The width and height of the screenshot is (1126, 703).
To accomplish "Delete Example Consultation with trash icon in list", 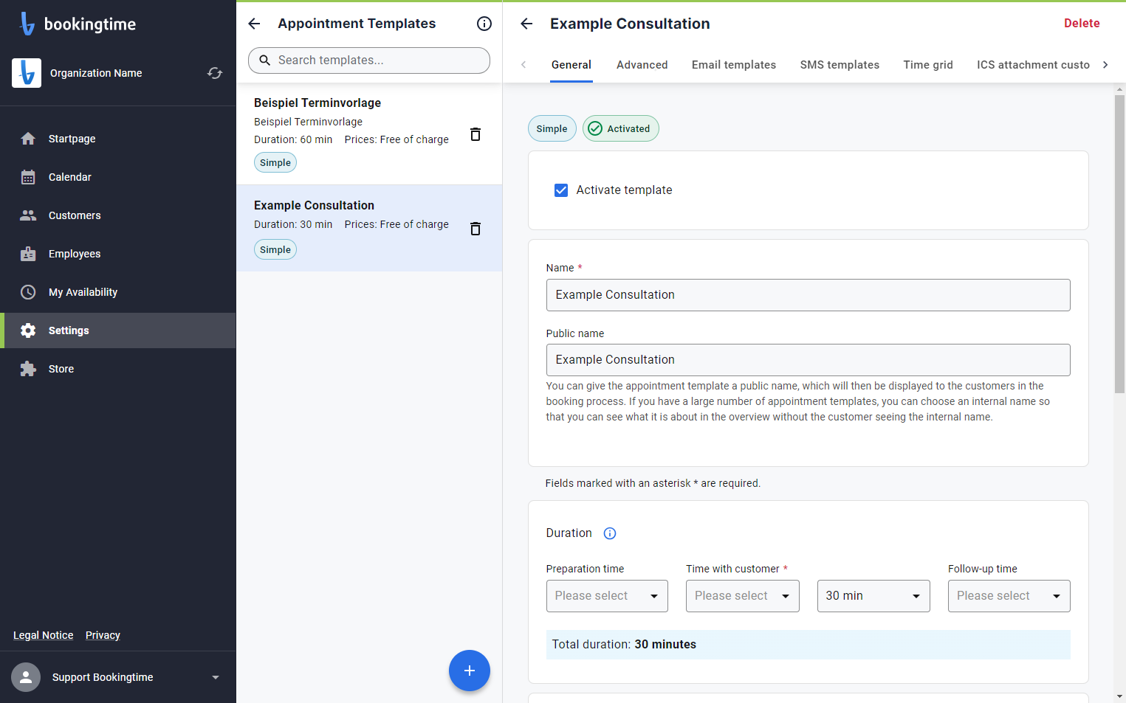I will (x=476, y=229).
